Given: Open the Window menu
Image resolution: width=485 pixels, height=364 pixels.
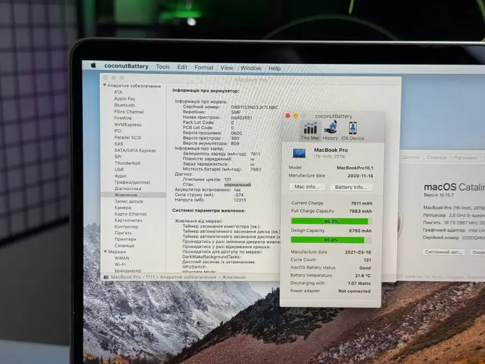Looking at the screenshot, I should pyautogui.click(x=251, y=67).
